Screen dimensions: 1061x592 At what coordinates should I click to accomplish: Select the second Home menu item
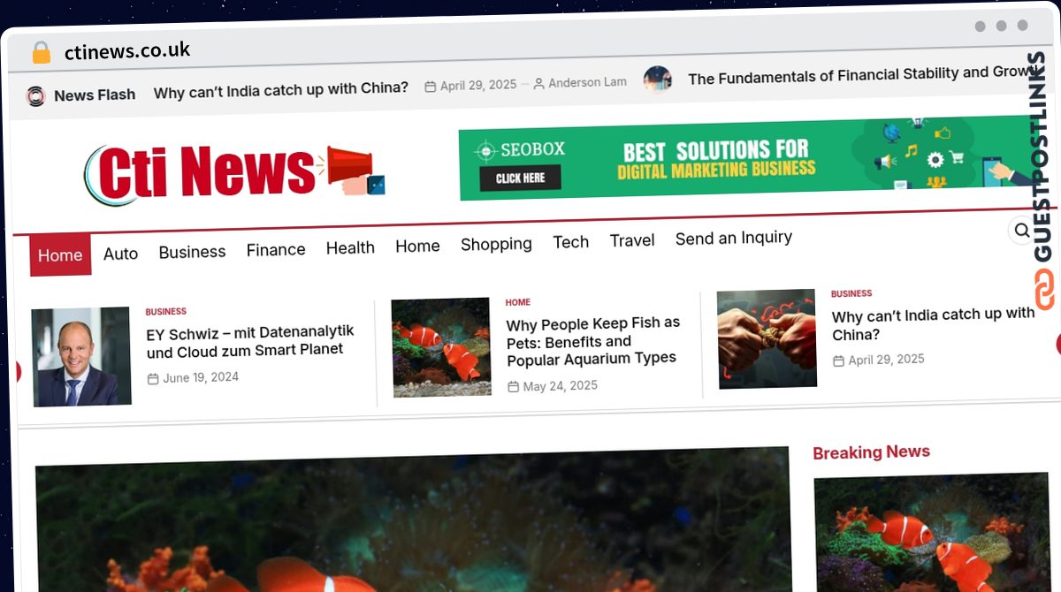pos(417,247)
